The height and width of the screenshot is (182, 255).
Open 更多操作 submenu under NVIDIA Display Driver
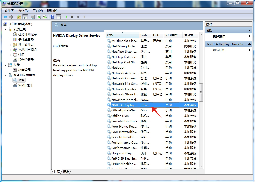point(229,50)
